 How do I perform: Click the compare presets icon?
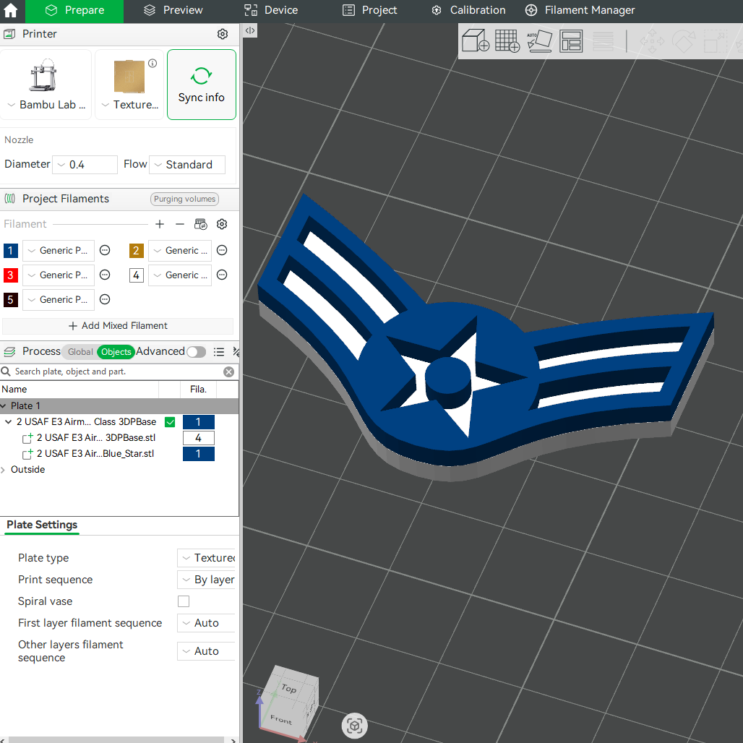tap(236, 351)
